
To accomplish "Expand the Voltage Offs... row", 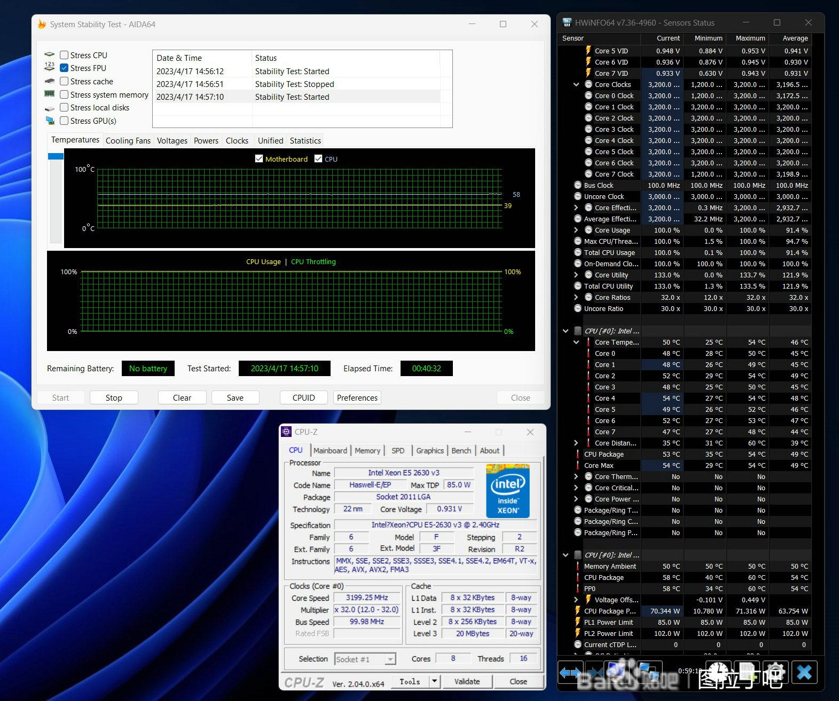I will pos(576,600).
